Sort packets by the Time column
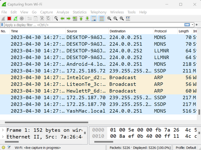Viewport: 201px width, 150px height. click(x=38, y=31)
